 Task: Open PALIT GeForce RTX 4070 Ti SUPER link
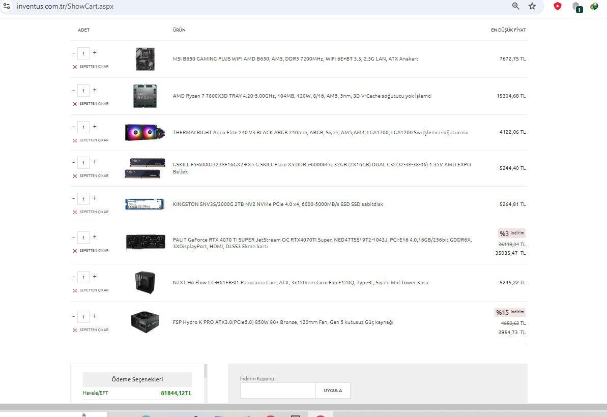[x=322, y=243]
